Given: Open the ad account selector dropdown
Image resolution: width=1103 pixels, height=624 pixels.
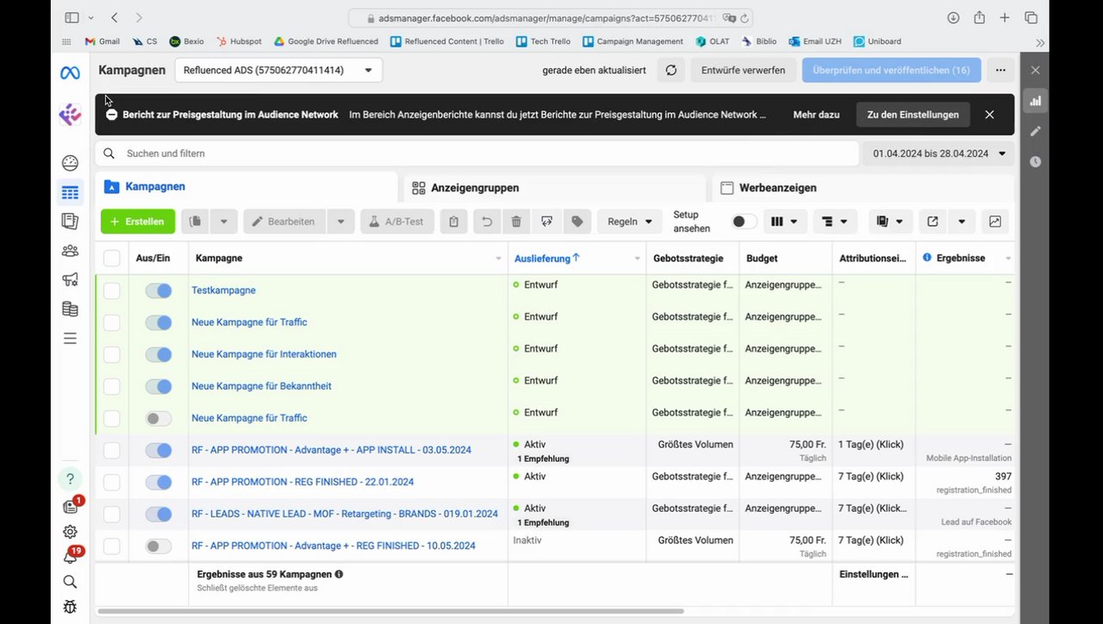Looking at the screenshot, I should (278, 70).
